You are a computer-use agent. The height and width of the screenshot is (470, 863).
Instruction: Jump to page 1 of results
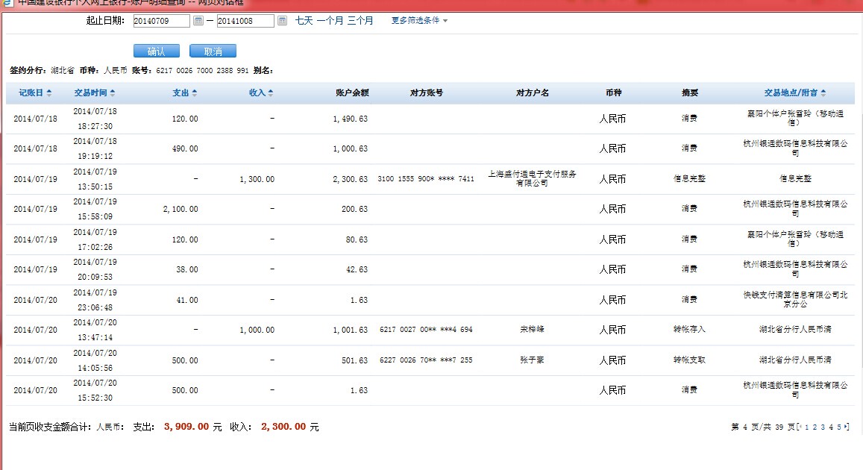pyautogui.click(x=807, y=427)
